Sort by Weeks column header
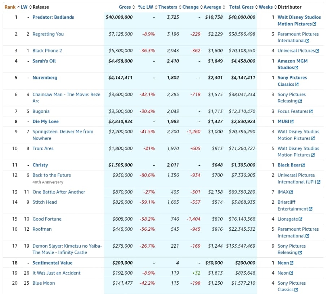The width and height of the screenshot is (328, 294). tap(266, 7)
